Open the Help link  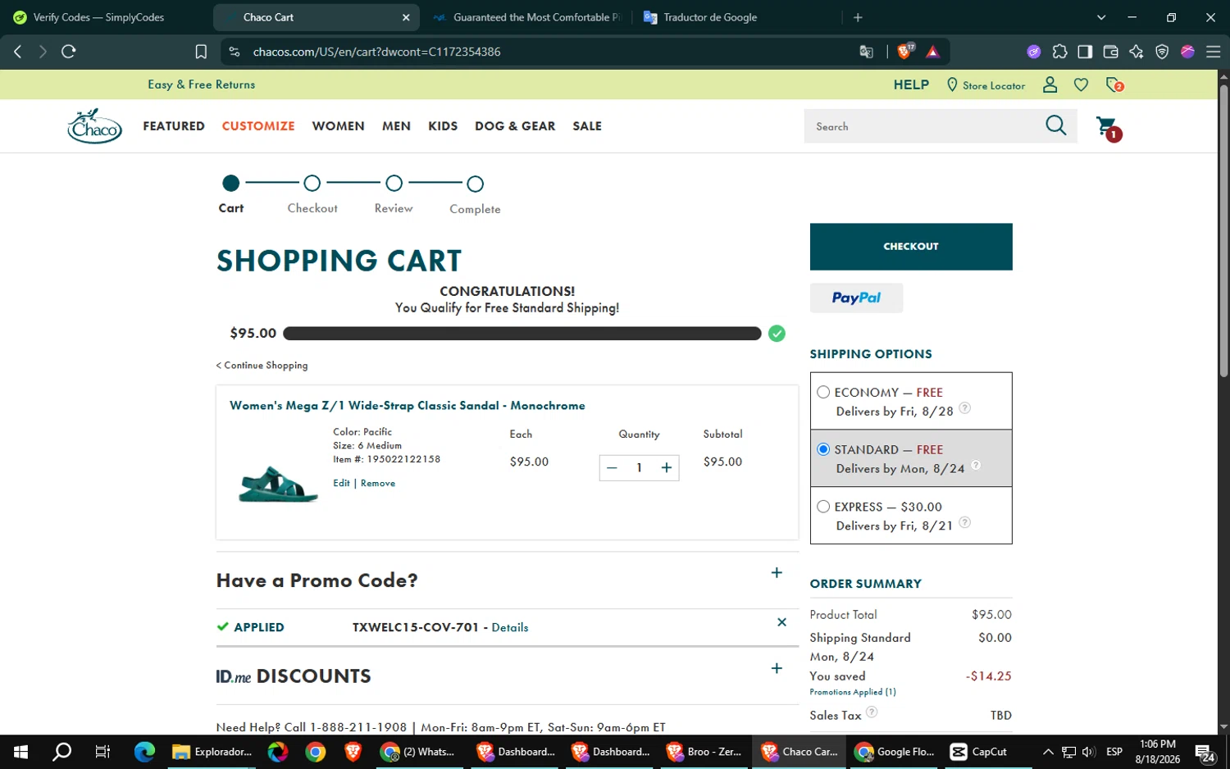pyautogui.click(x=911, y=84)
